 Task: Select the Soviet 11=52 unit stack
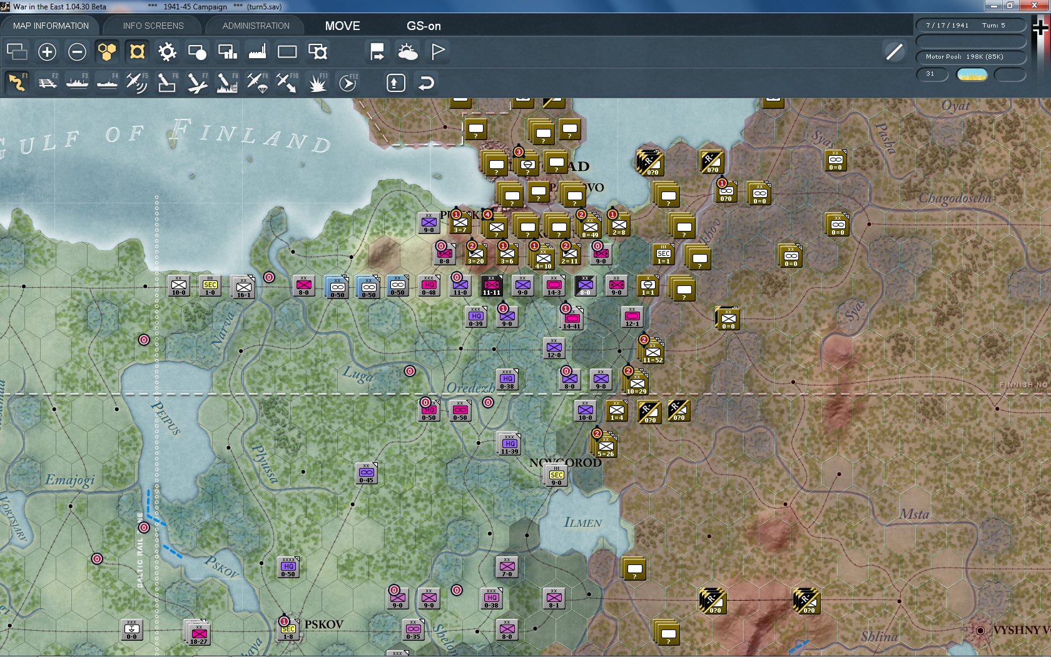click(652, 352)
